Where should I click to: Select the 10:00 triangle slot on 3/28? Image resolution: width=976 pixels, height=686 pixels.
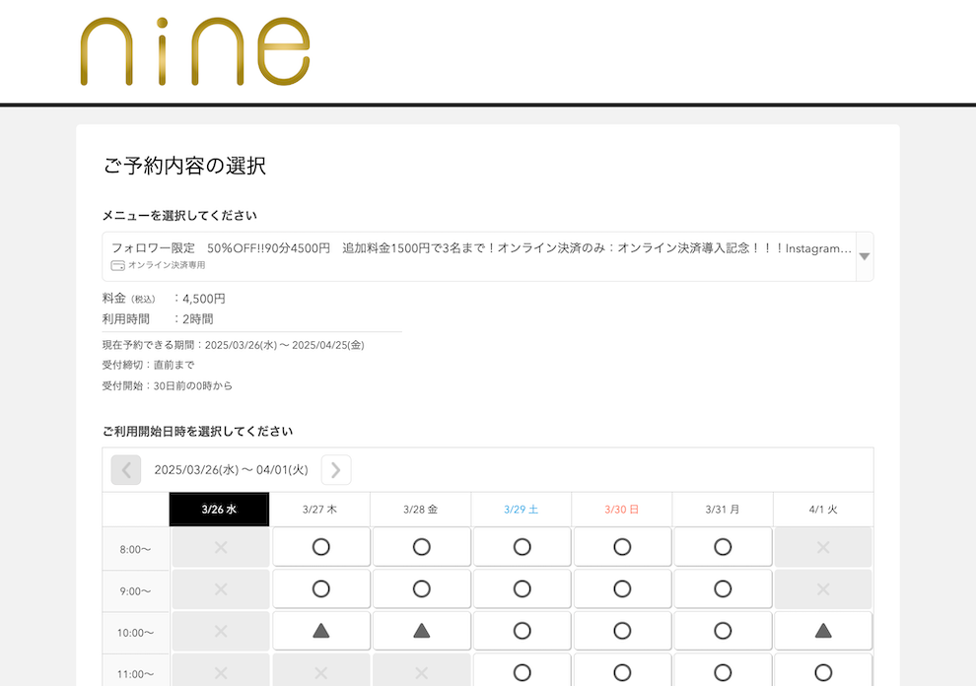tap(421, 631)
